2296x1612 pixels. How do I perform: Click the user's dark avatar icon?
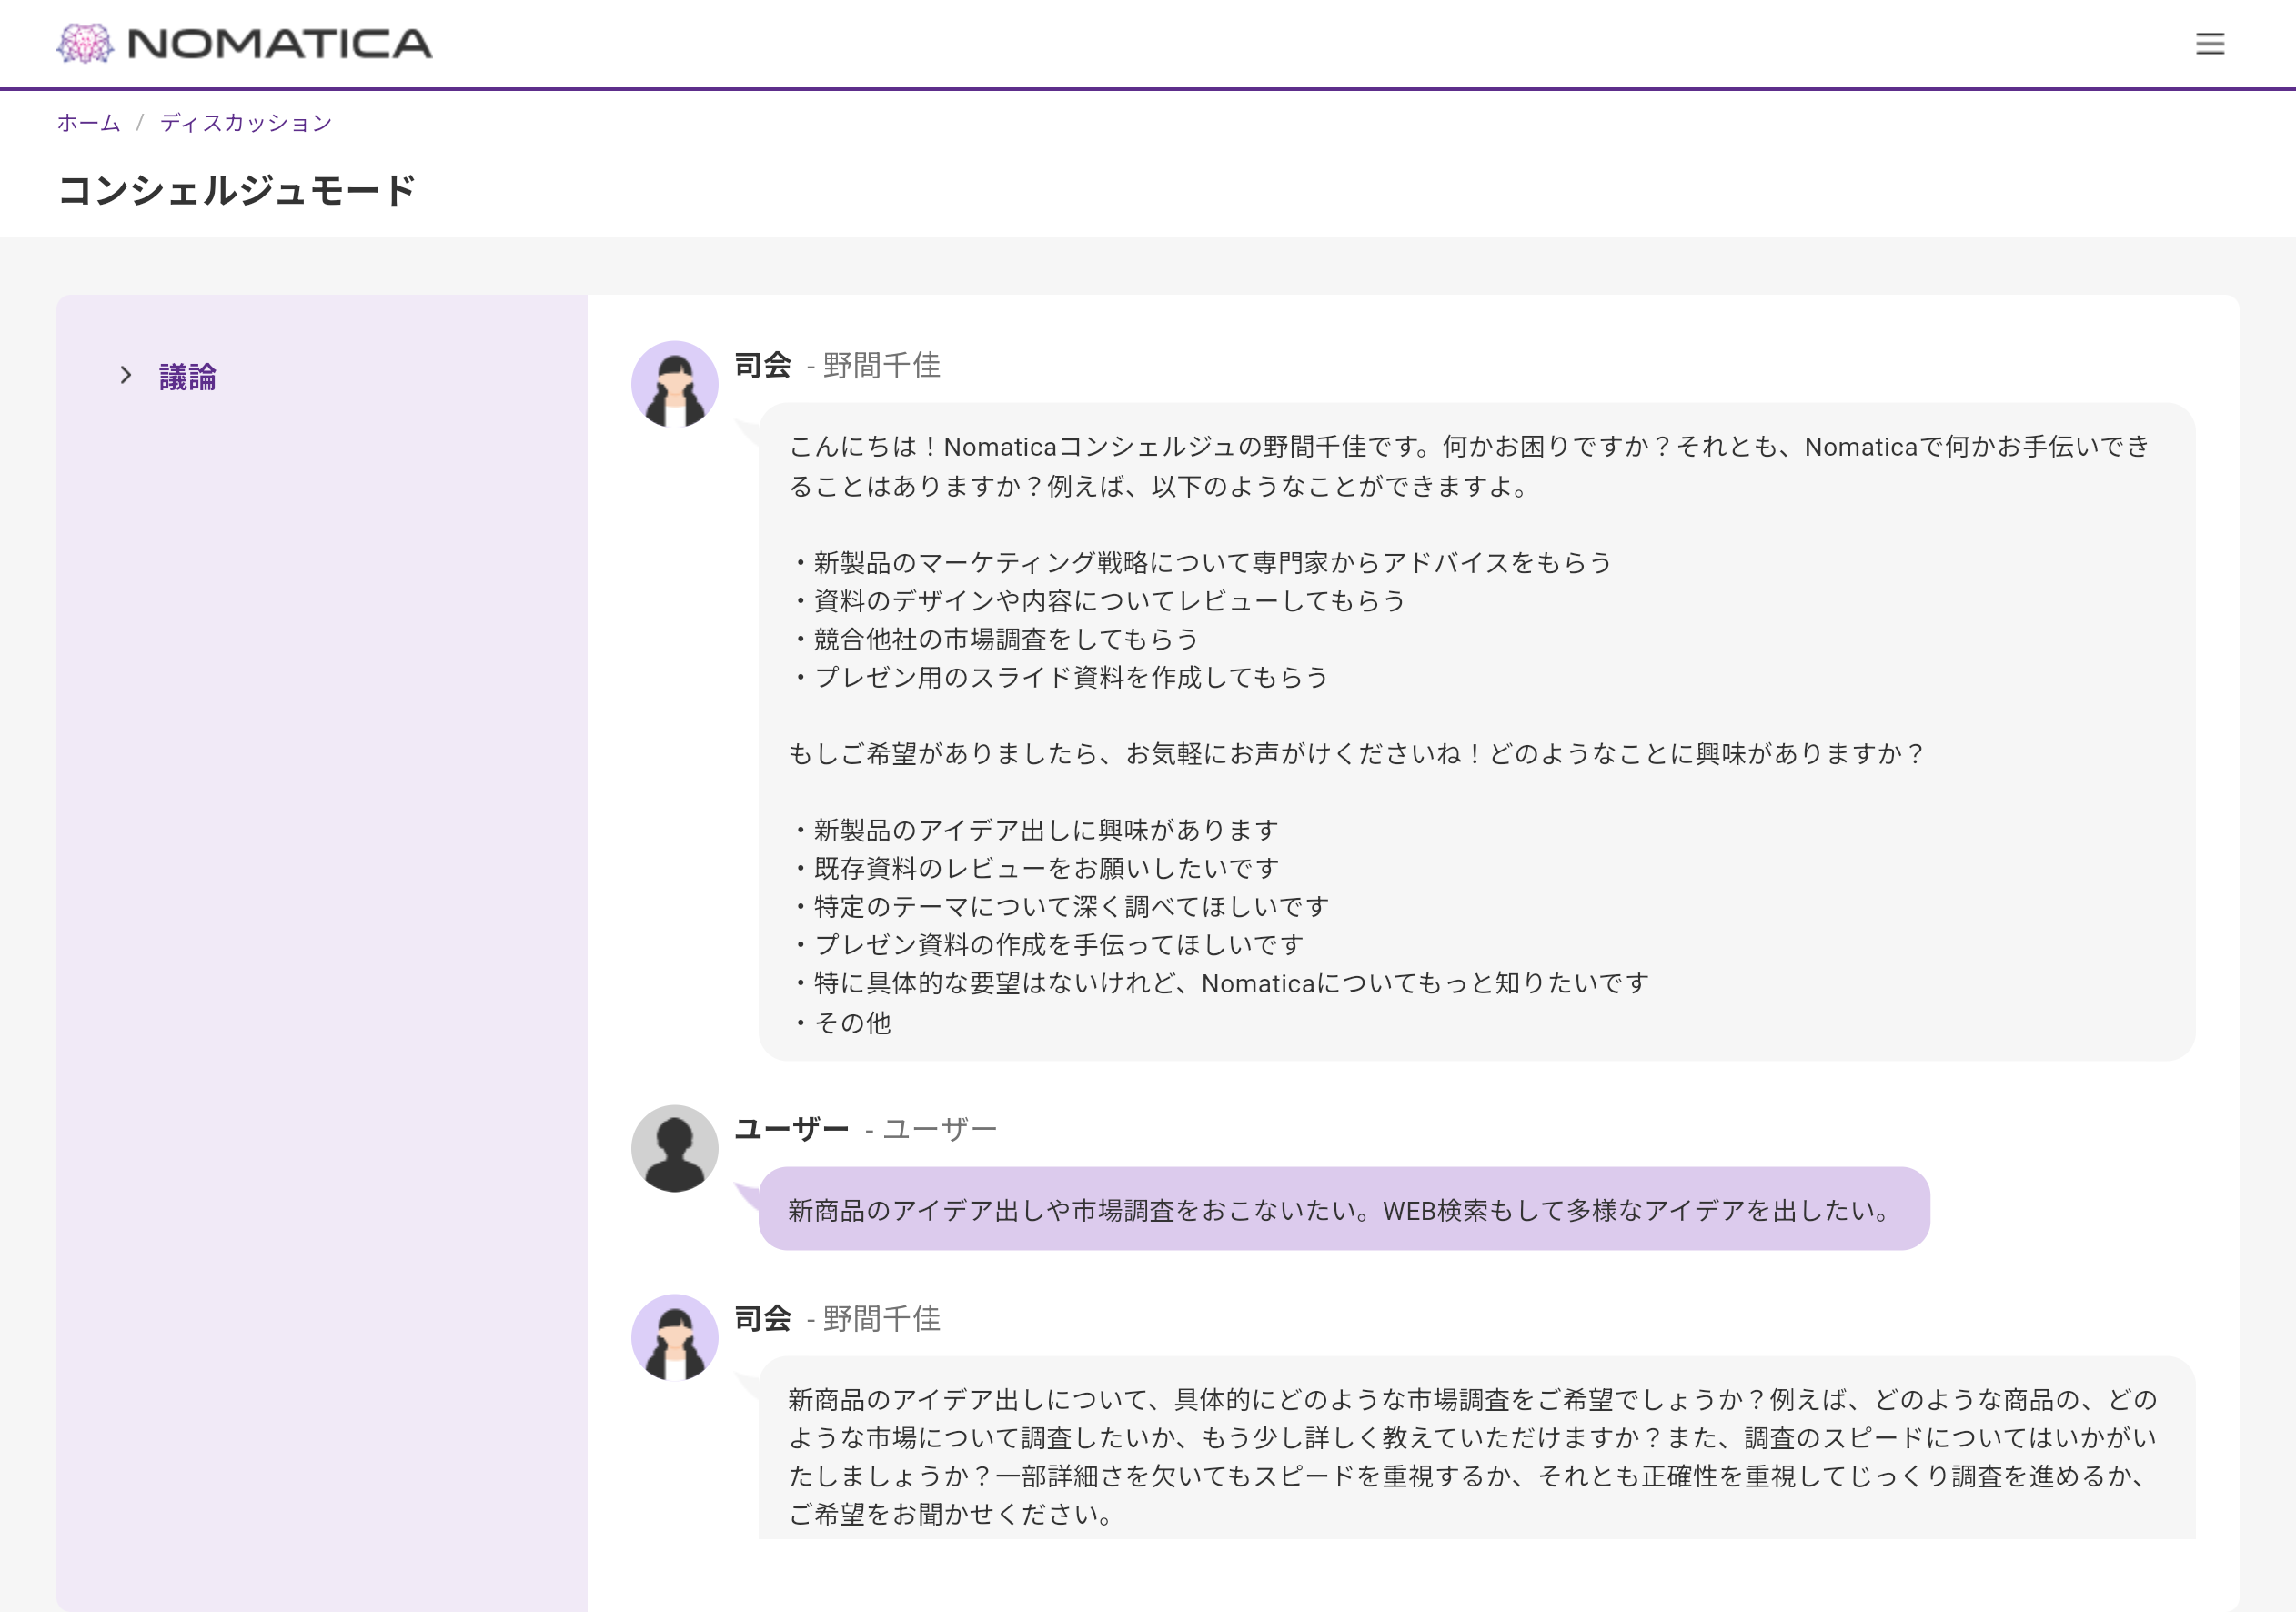click(674, 1148)
